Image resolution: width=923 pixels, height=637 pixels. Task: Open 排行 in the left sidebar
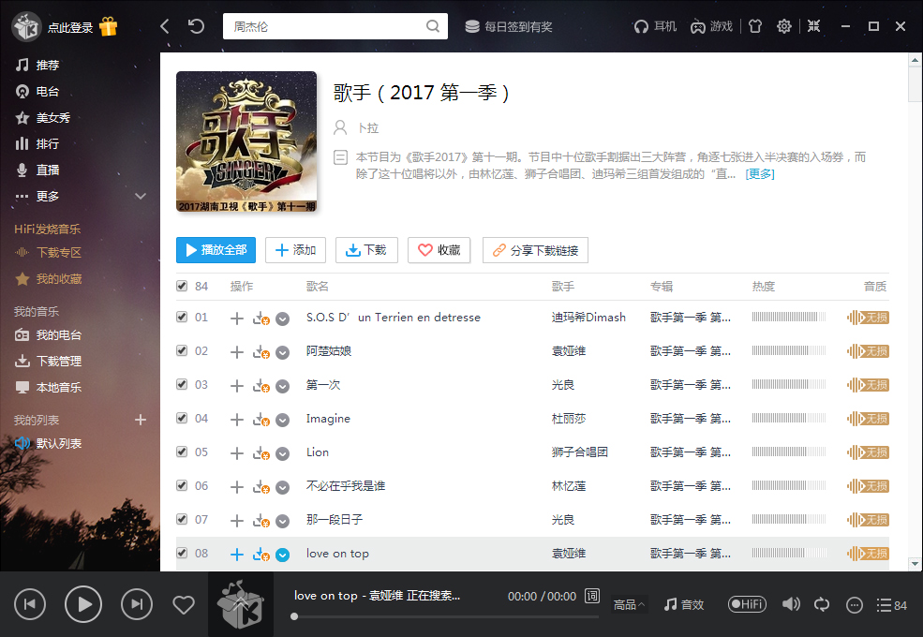click(x=47, y=143)
